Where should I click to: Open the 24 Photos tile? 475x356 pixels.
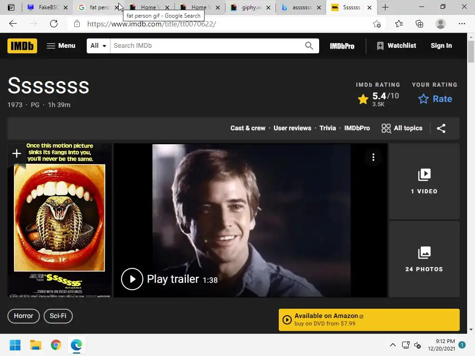(x=424, y=259)
